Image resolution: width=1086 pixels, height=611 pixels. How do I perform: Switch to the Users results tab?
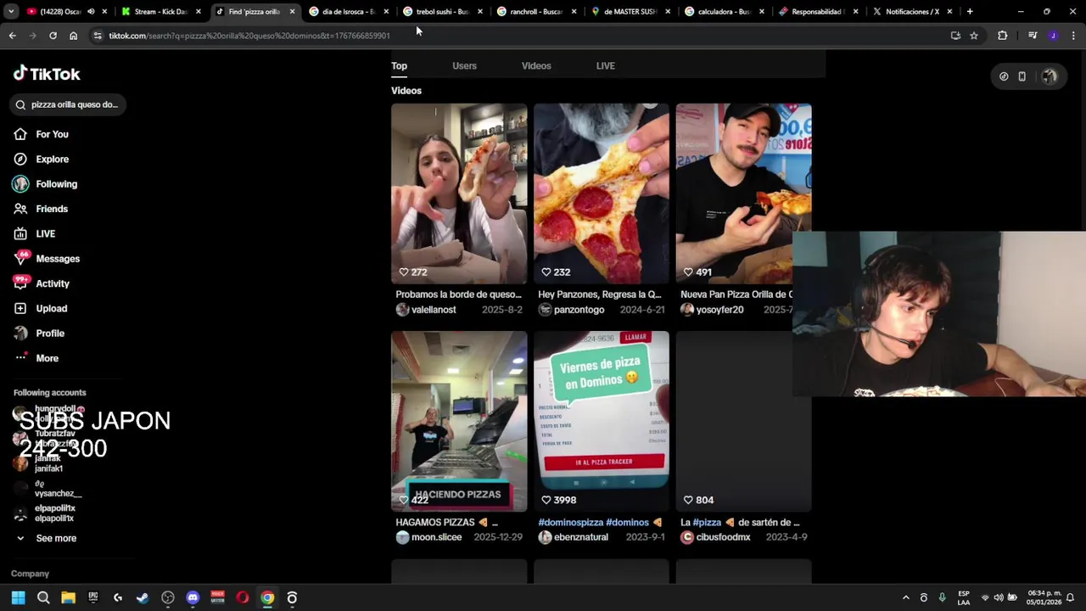coord(464,65)
